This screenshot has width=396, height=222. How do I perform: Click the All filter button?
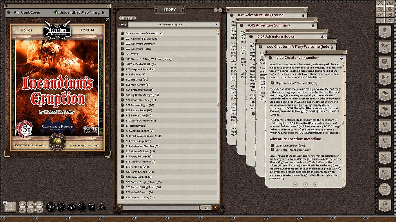tap(206, 208)
